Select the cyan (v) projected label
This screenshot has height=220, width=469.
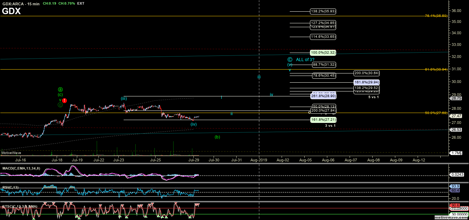pyautogui.click(x=290, y=65)
